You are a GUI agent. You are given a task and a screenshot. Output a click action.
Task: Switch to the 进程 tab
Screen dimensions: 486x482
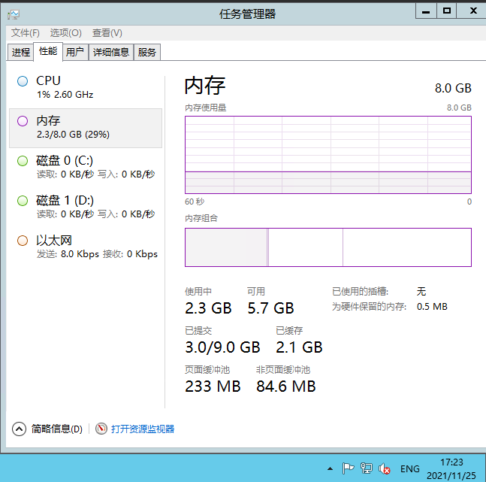point(21,52)
